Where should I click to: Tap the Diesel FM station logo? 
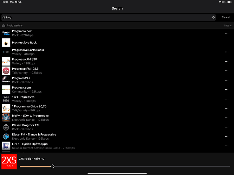click(6, 136)
